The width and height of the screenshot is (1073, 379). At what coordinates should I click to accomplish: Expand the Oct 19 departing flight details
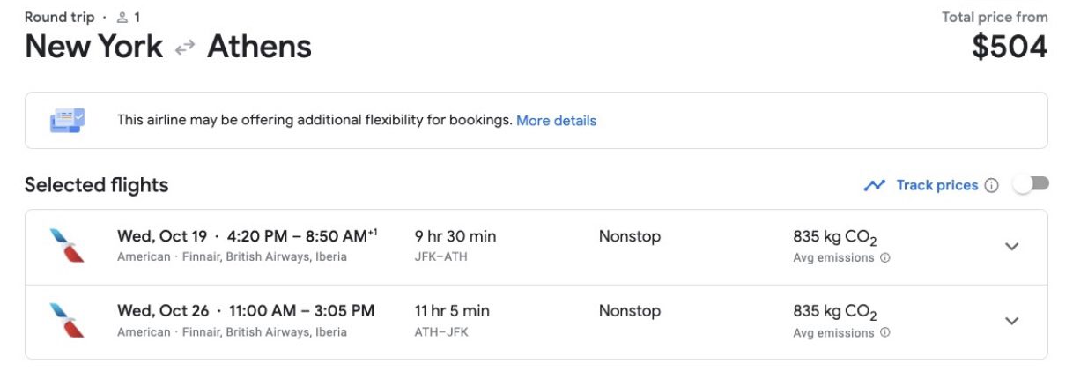[x=1011, y=247]
